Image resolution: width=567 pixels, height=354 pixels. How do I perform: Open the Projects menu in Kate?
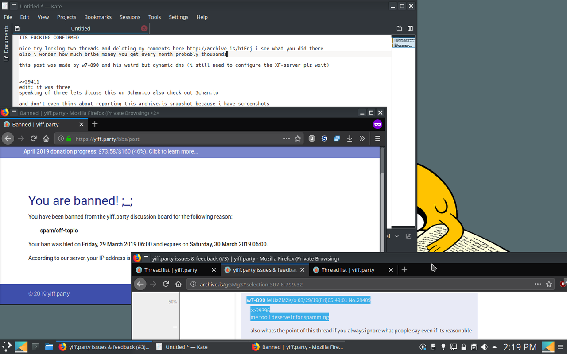pos(66,17)
